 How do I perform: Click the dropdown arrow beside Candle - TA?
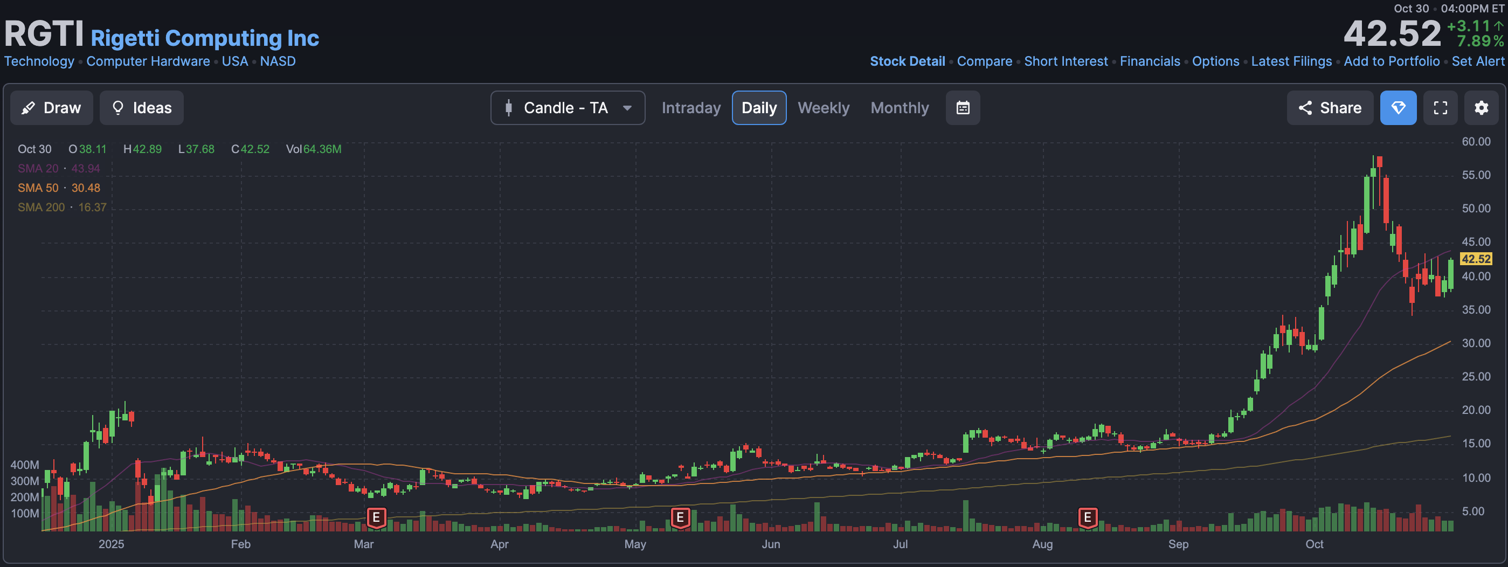click(x=627, y=108)
